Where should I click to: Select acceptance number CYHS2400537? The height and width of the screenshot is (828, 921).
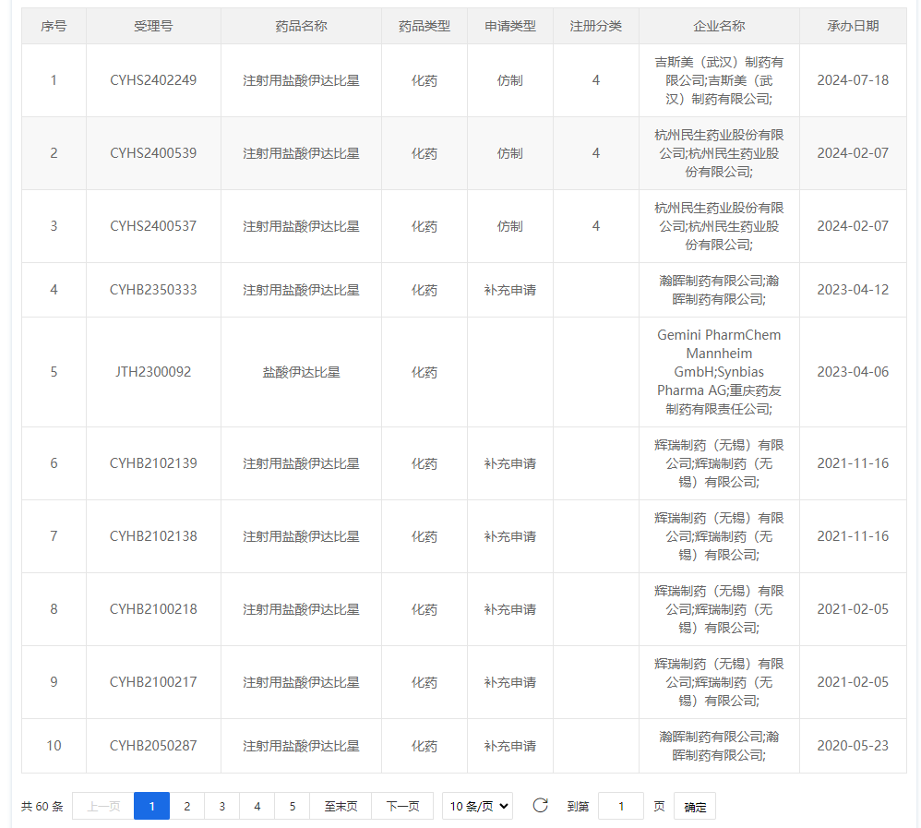pos(153,226)
